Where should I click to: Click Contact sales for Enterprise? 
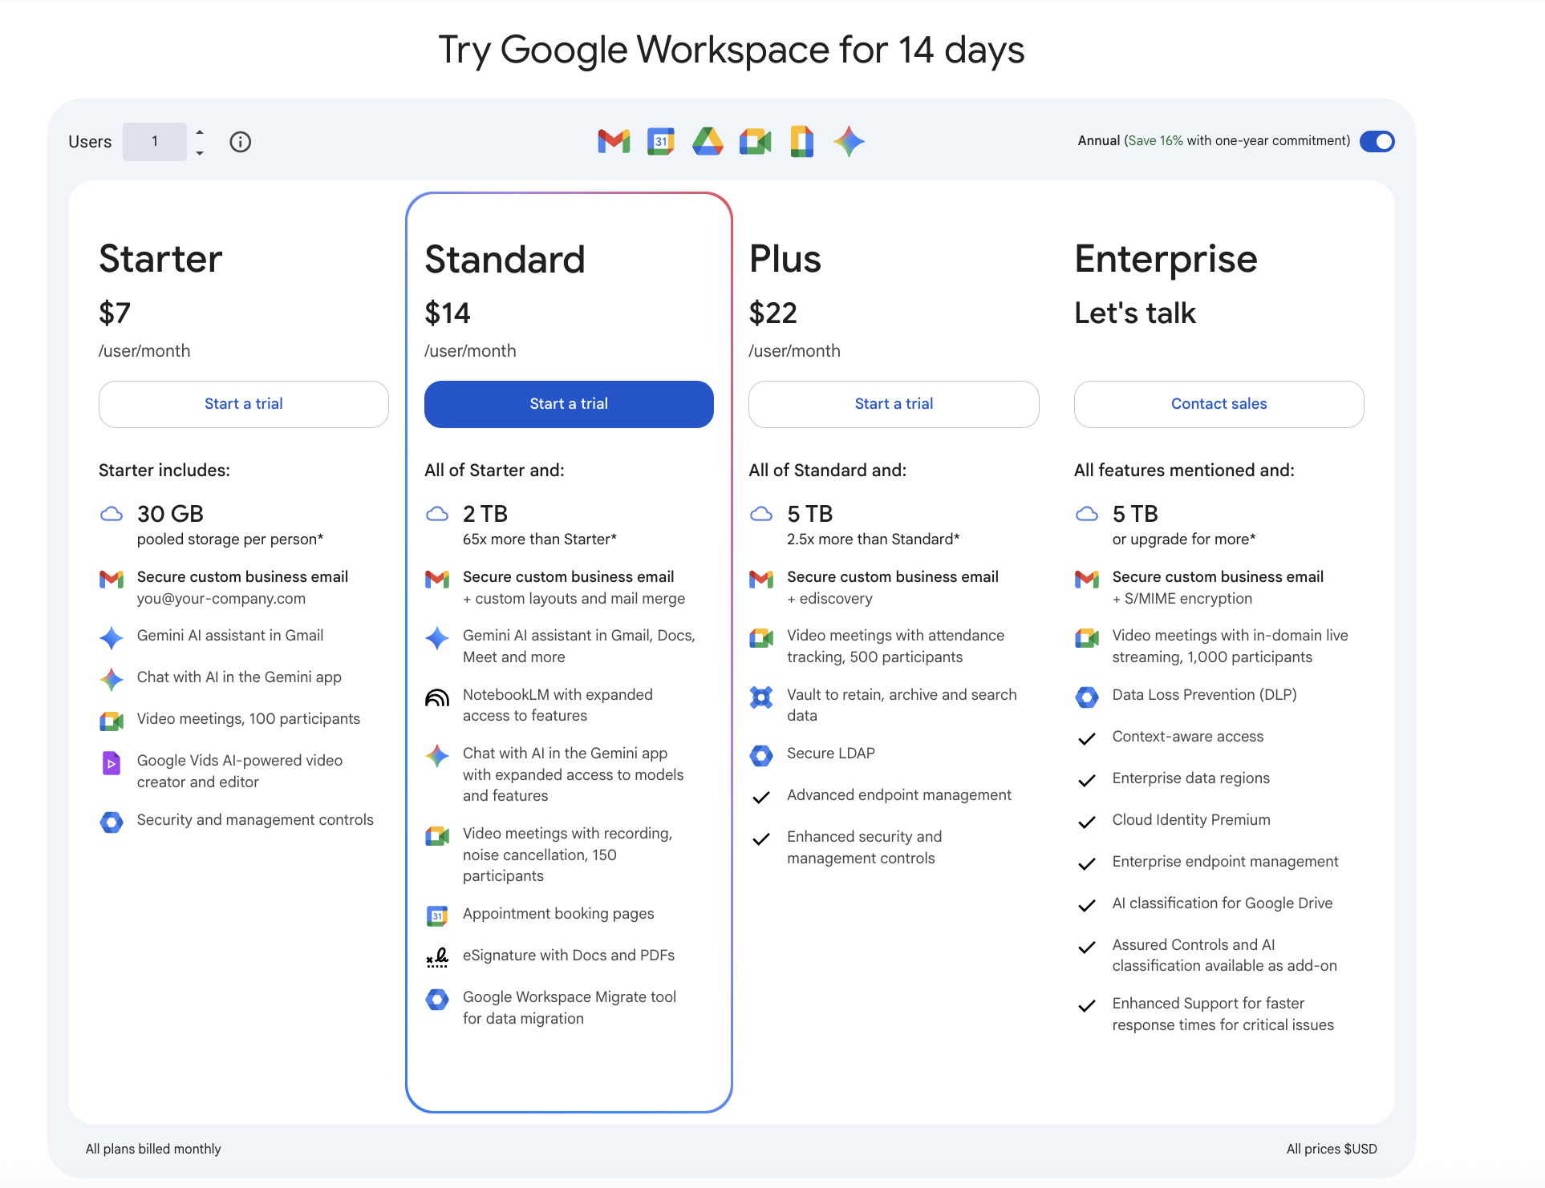click(x=1219, y=404)
